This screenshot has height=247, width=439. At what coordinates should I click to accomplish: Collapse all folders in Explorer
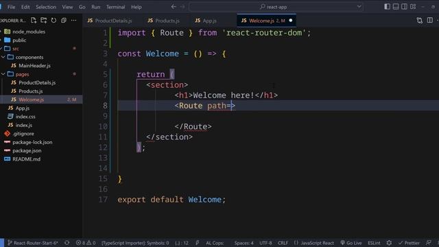[64, 20]
